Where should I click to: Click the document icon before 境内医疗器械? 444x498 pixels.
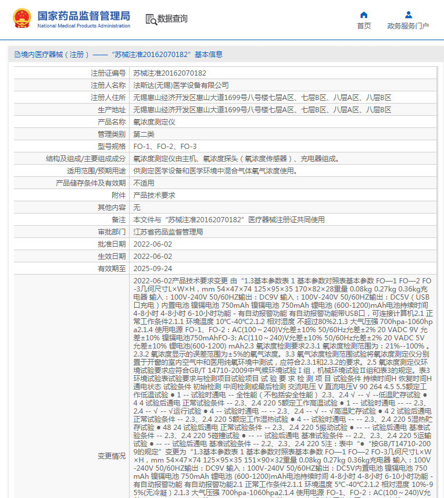point(17,55)
